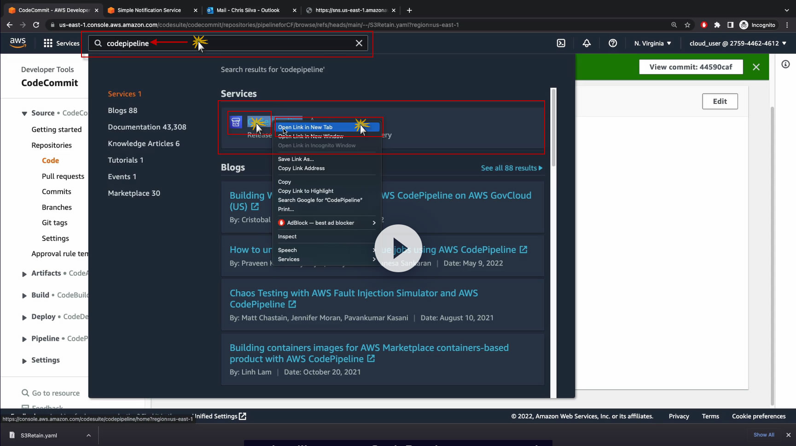
Task: Choose Open Link in New Window
Action: tap(327, 136)
